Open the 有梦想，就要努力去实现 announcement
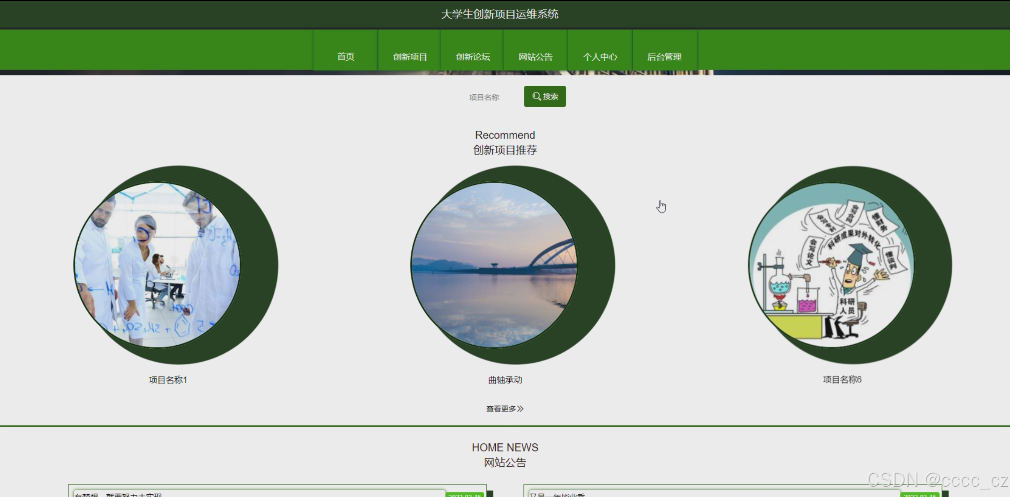The image size is (1010, 497). (119, 494)
